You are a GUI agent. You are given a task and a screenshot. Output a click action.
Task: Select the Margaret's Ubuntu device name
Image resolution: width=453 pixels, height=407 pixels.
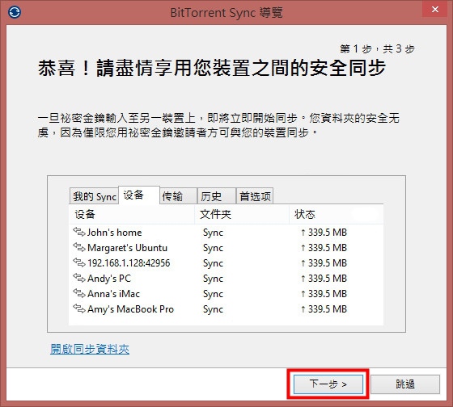point(128,248)
